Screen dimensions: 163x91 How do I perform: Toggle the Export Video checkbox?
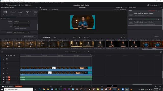click(2, 18)
